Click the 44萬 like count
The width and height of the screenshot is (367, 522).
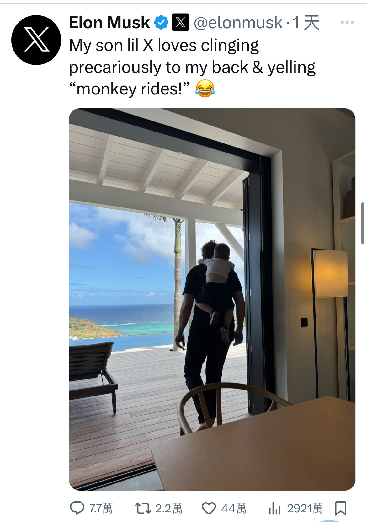click(x=234, y=508)
